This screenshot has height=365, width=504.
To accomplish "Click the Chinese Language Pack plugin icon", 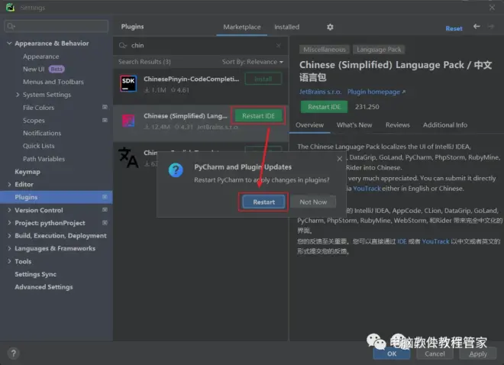I will [128, 121].
